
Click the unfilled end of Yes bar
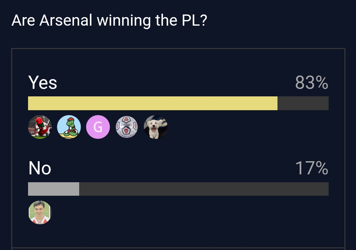pos(303,103)
